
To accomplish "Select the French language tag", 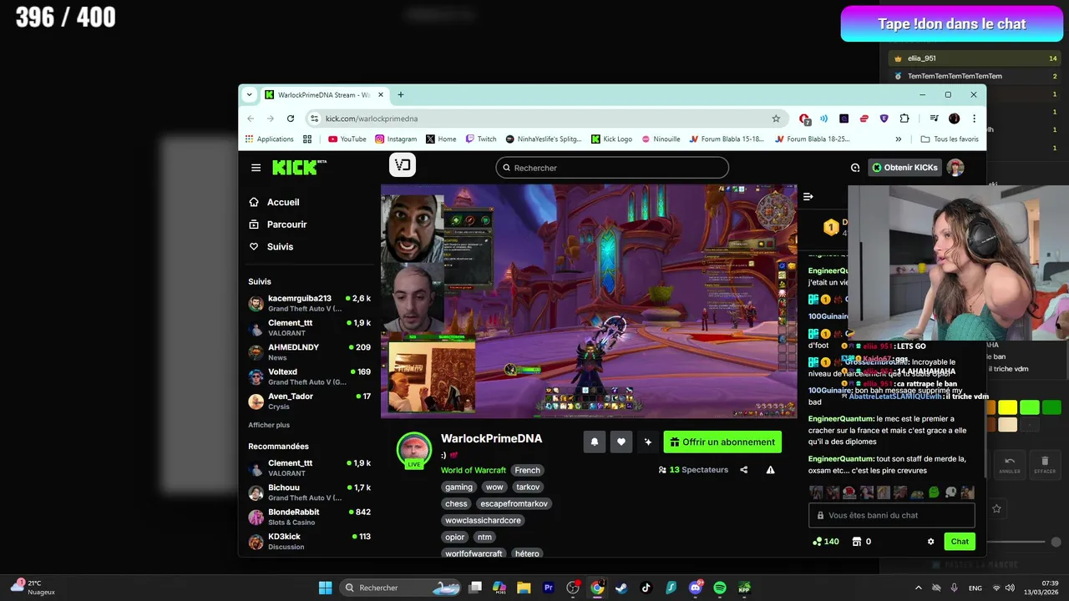I will (528, 470).
